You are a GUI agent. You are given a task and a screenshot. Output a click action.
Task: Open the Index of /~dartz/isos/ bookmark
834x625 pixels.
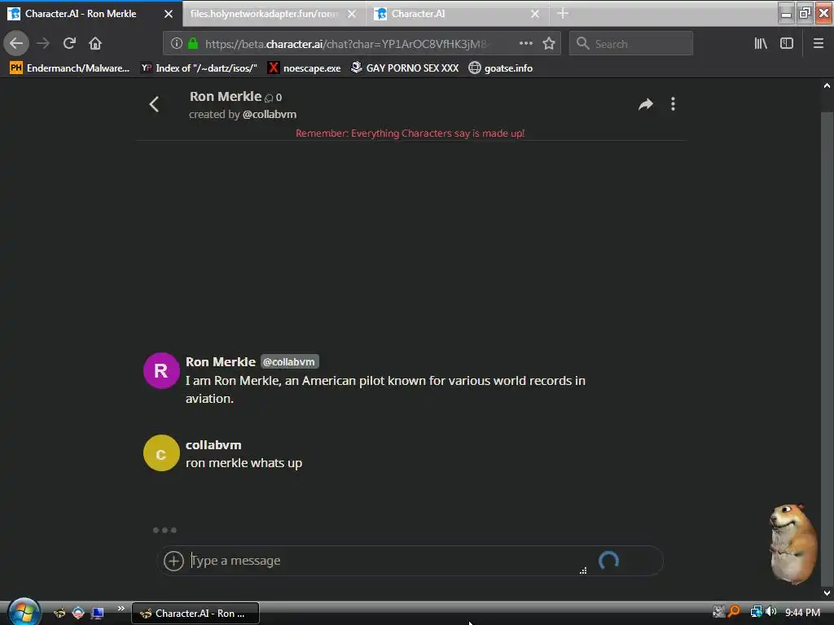point(199,68)
